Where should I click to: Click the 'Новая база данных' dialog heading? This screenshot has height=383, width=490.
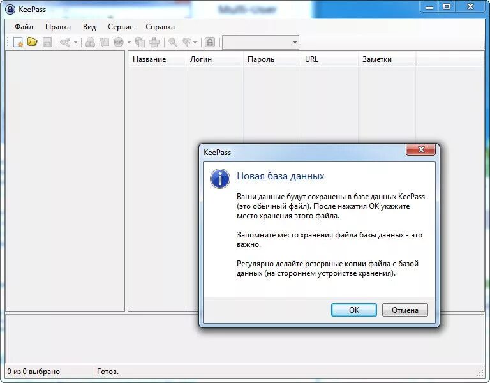coord(280,176)
